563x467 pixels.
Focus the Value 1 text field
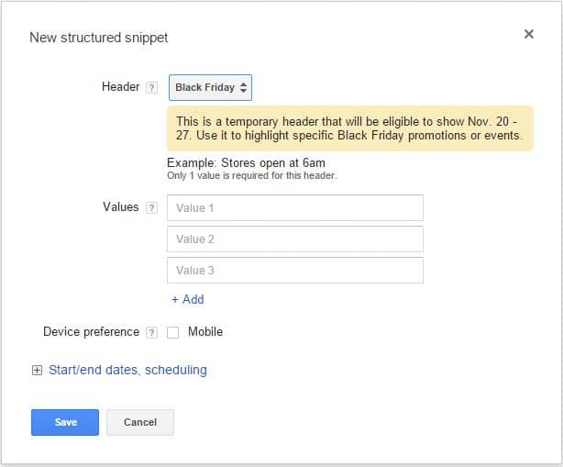pyautogui.click(x=294, y=207)
